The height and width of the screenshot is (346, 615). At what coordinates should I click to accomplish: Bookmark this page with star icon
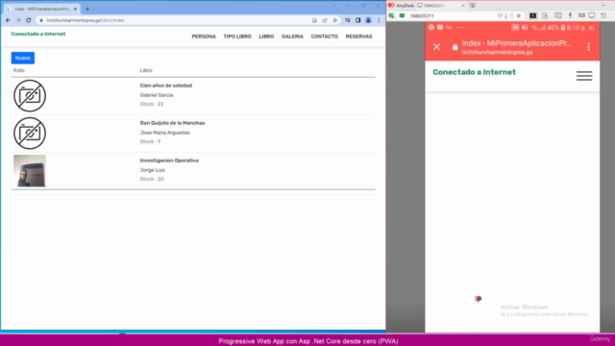tap(334, 20)
